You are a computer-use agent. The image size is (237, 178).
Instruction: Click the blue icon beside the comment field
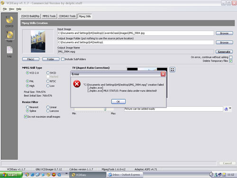click(x=226, y=109)
